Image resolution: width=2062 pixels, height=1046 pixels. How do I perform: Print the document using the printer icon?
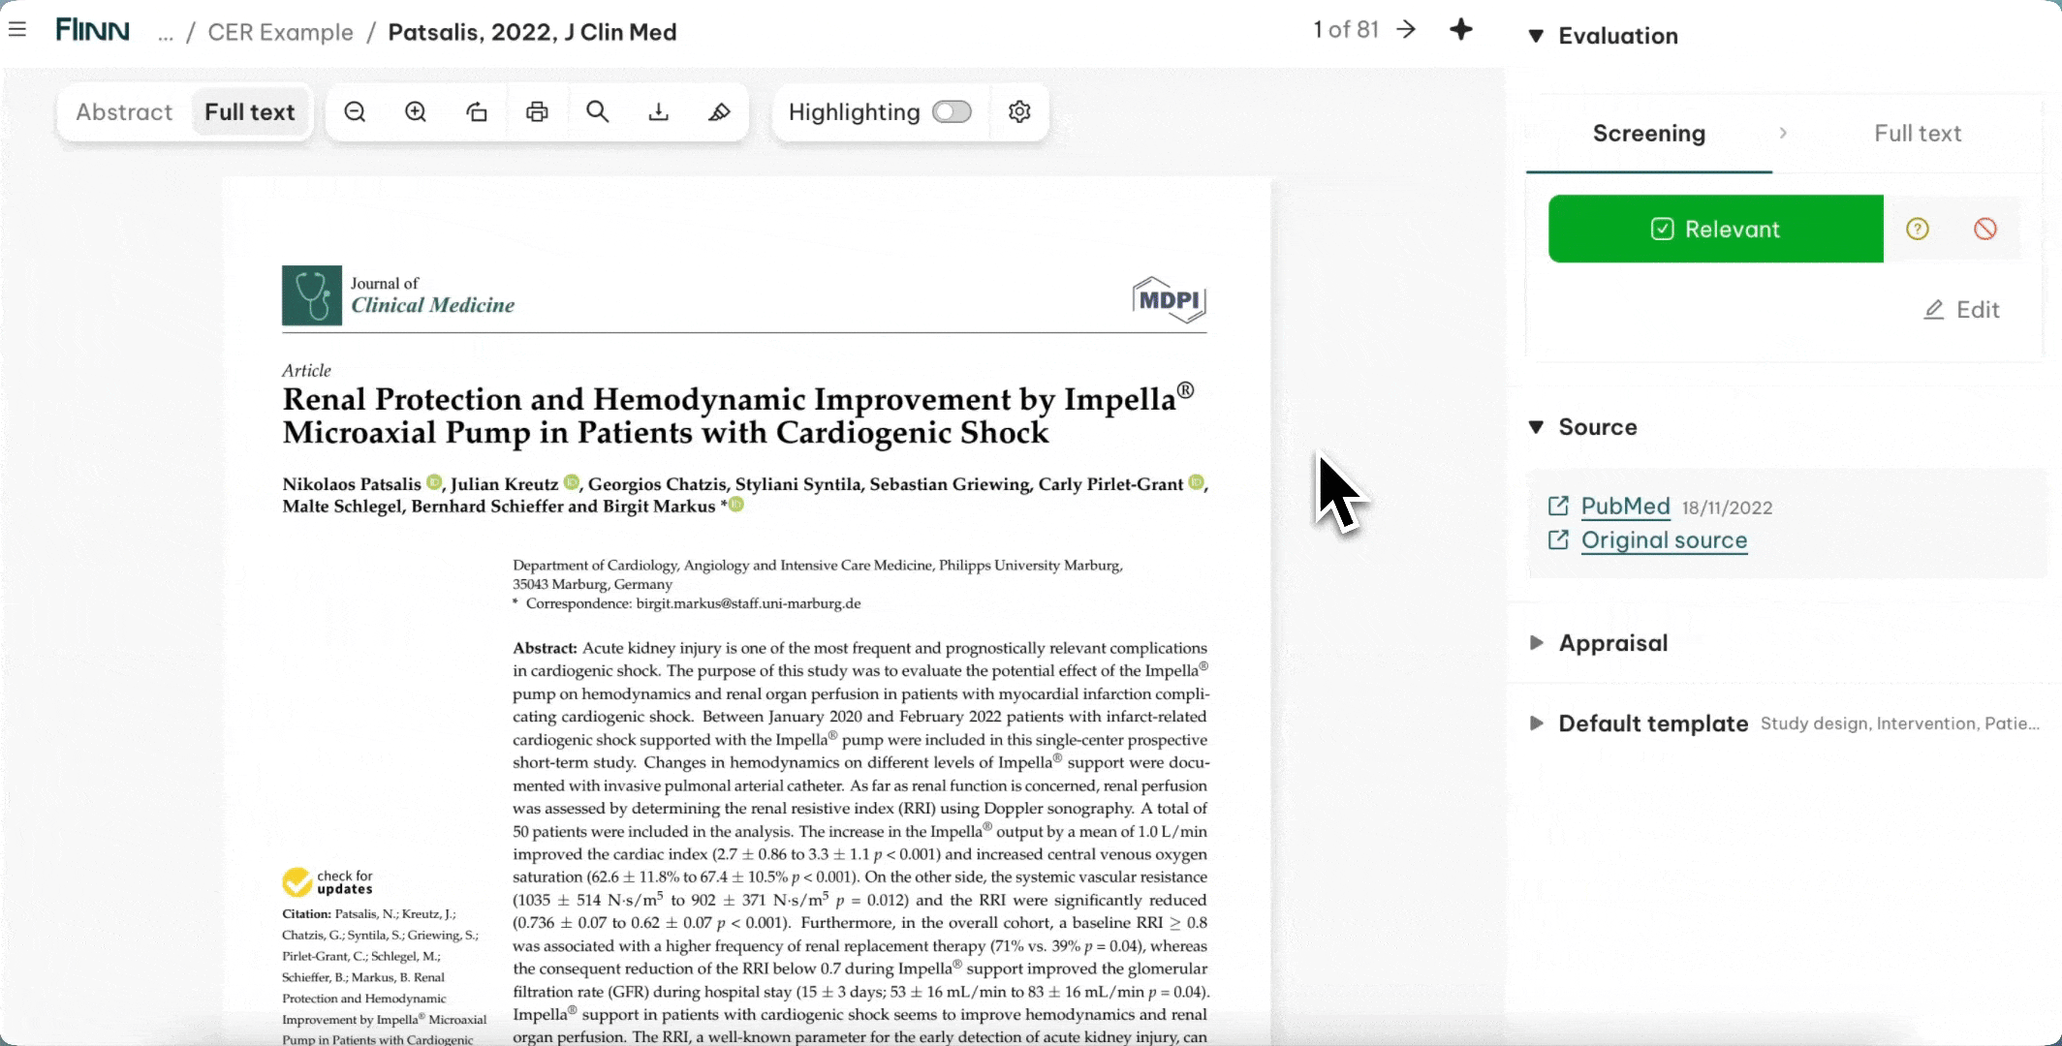[537, 112]
